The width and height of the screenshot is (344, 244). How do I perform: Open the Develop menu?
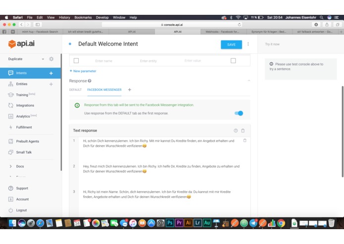[102, 17]
